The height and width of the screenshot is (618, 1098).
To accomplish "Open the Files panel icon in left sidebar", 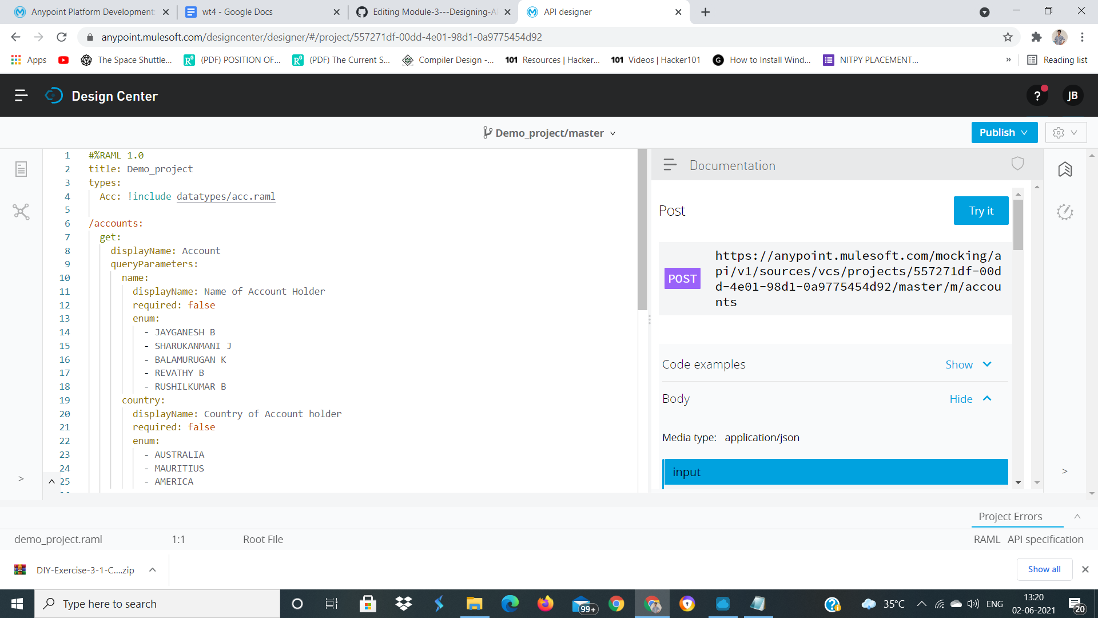I will click(x=21, y=169).
